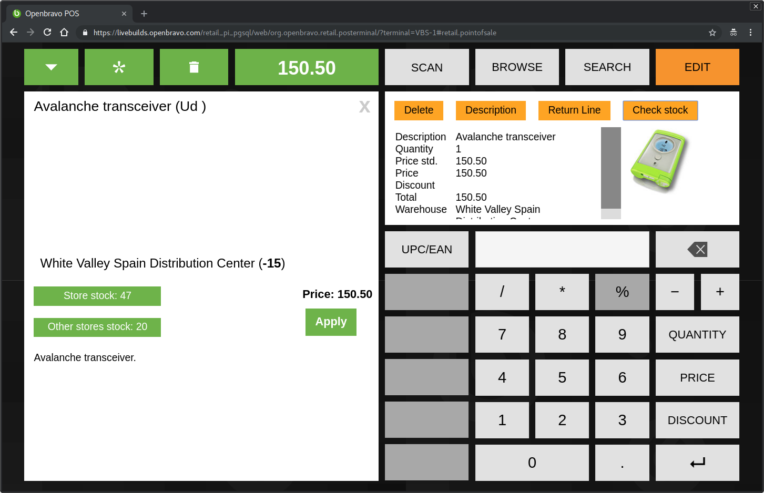The width and height of the screenshot is (764, 493).
Task: Click the asterisk new receipt icon
Action: [x=119, y=67]
